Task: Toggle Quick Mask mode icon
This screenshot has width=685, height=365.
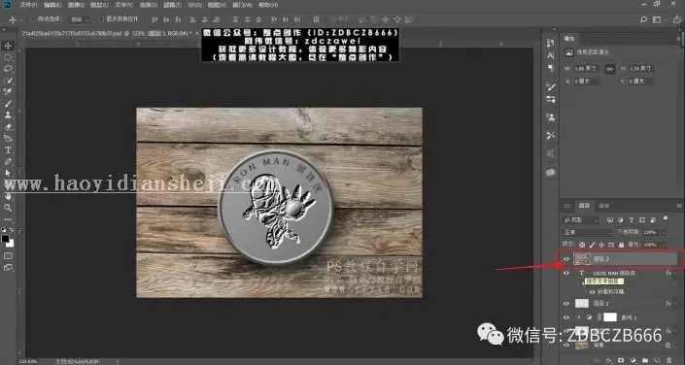Action: pyautogui.click(x=8, y=256)
